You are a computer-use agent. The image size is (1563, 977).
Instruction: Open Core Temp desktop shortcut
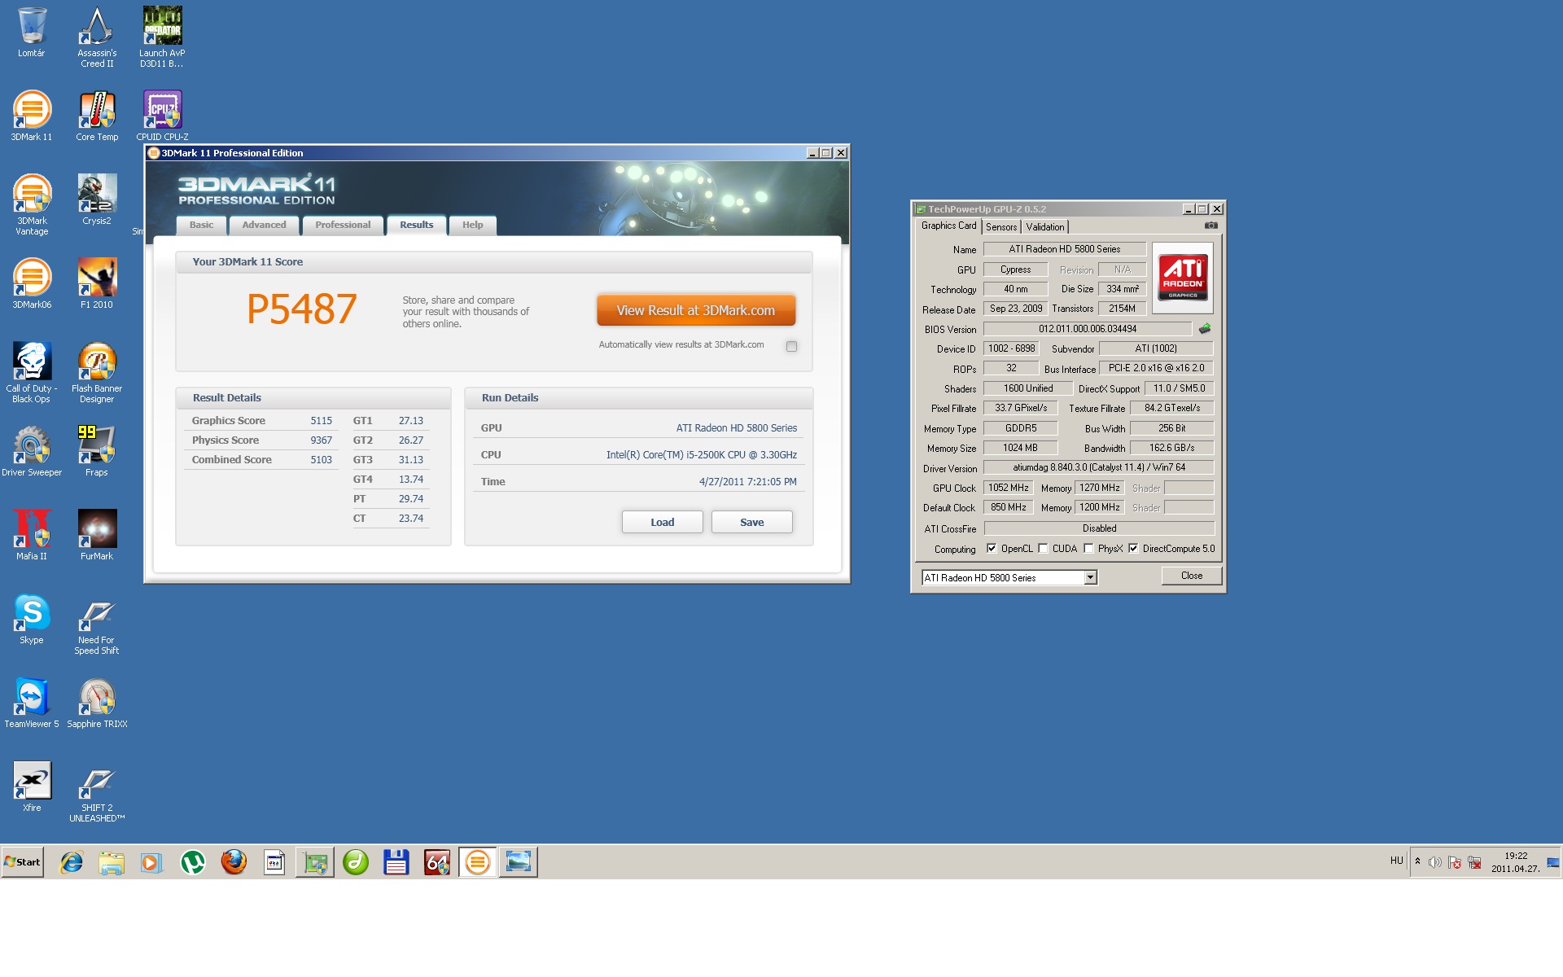97,116
